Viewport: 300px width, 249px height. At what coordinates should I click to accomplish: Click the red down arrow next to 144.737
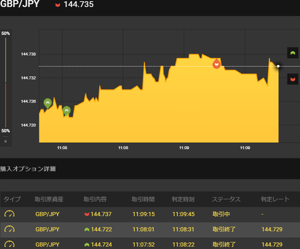pos(87,214)
